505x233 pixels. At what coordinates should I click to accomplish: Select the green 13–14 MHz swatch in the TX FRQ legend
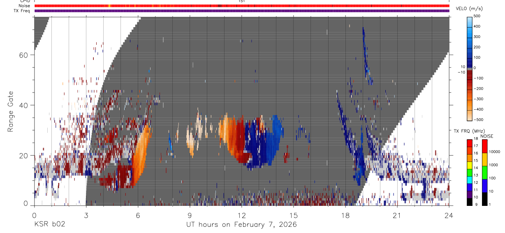pyautogui.click(x=470, y=172)
